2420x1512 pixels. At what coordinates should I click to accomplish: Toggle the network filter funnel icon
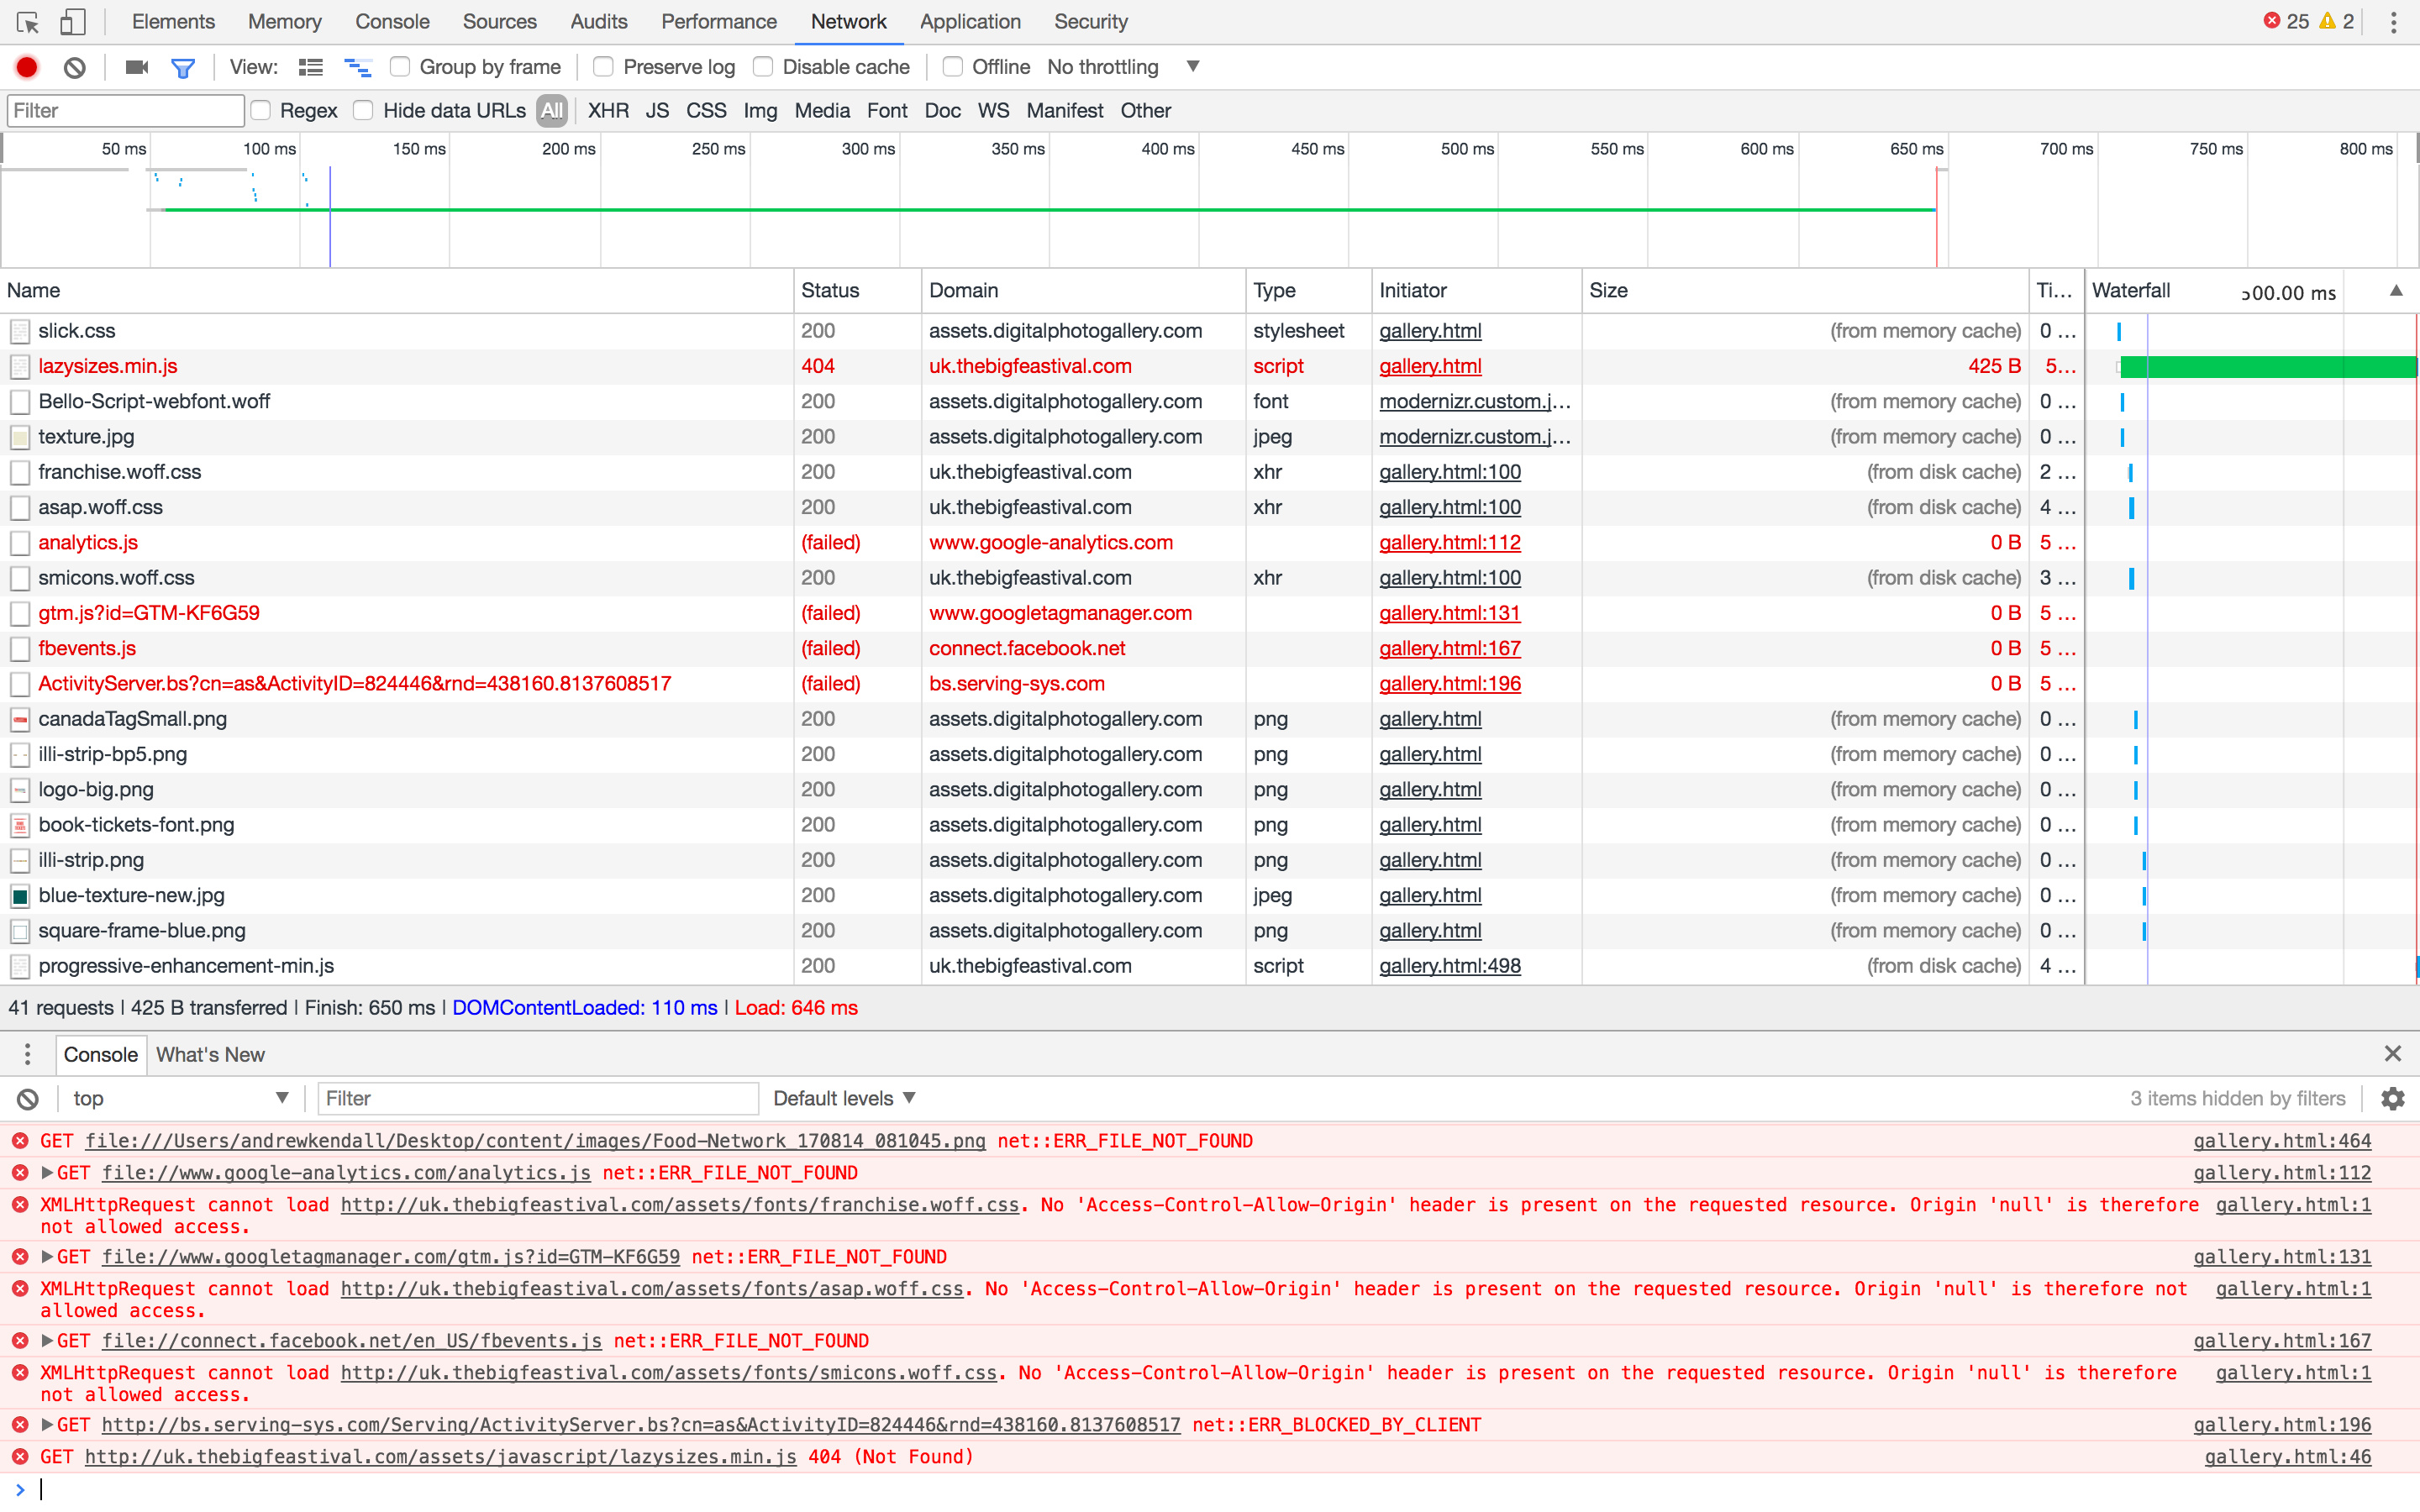[183, 67]
